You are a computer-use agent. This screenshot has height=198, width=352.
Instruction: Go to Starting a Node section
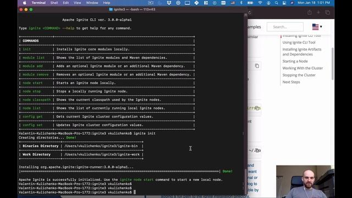click(x=295, y=61)
